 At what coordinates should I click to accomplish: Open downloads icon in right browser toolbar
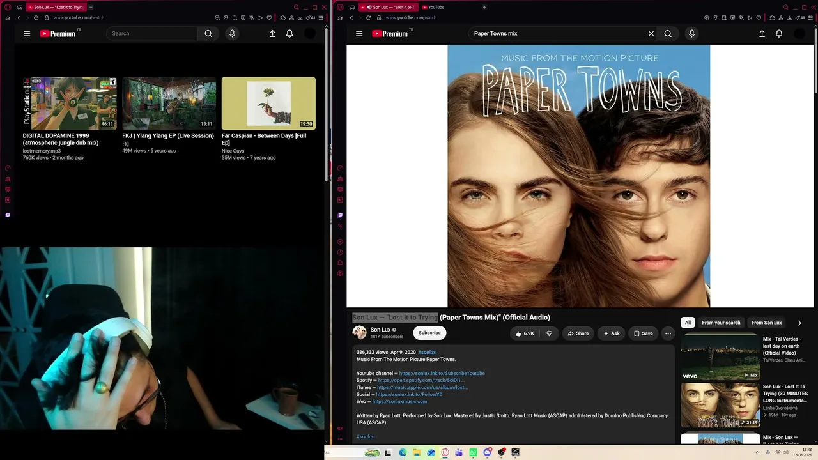click(x=790, y=18)
